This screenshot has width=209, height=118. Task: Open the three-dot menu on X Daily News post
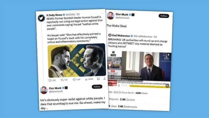(x=103, y=13)
